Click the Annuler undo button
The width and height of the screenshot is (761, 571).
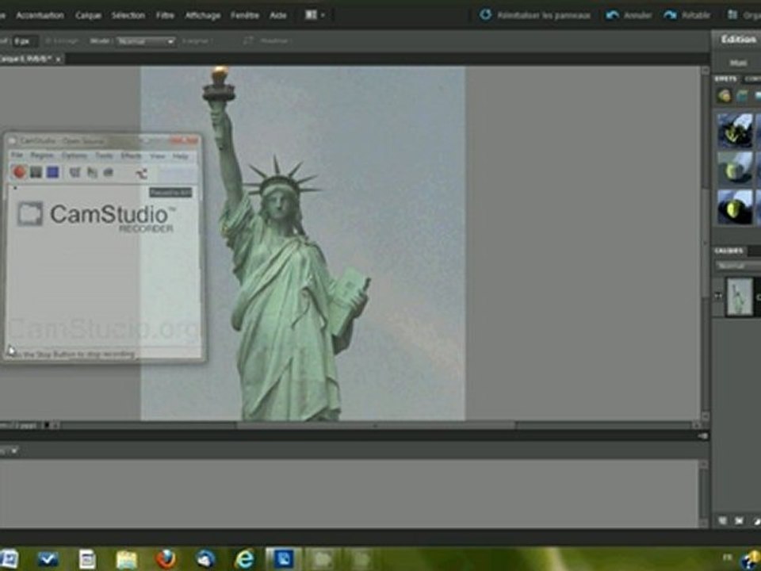pos(629,15)
